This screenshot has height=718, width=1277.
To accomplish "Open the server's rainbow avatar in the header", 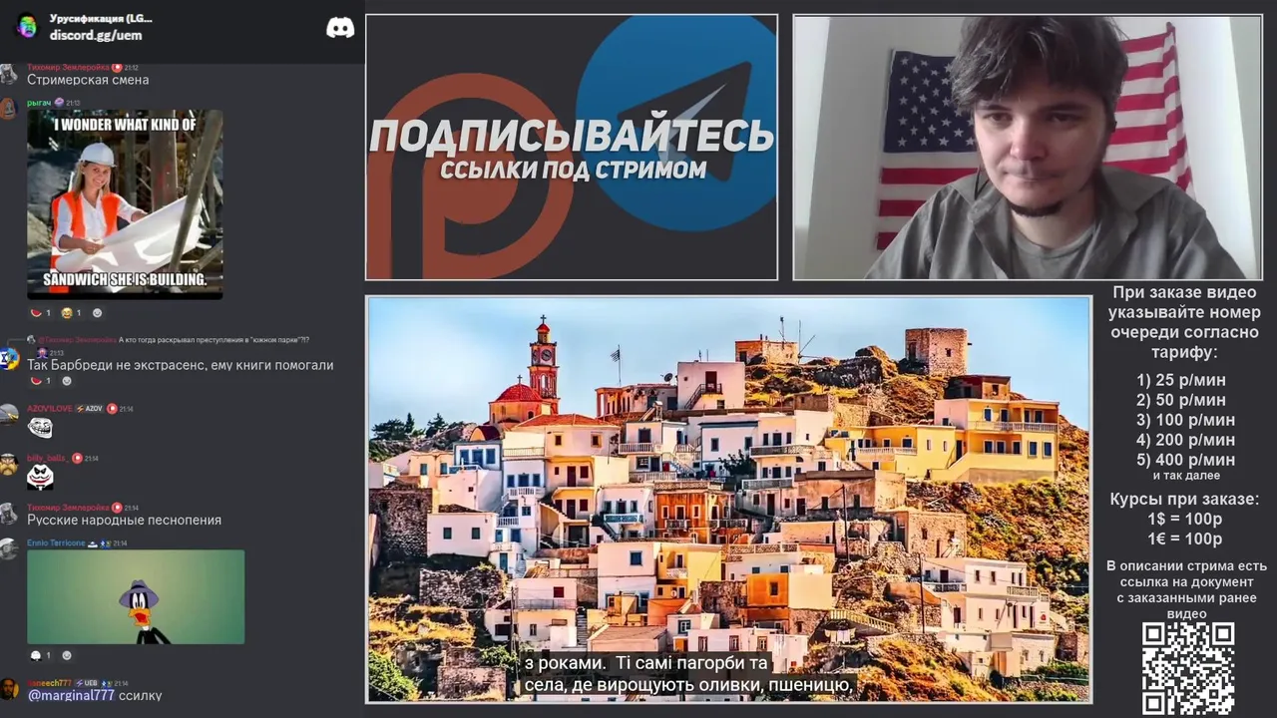I will 27,27.
